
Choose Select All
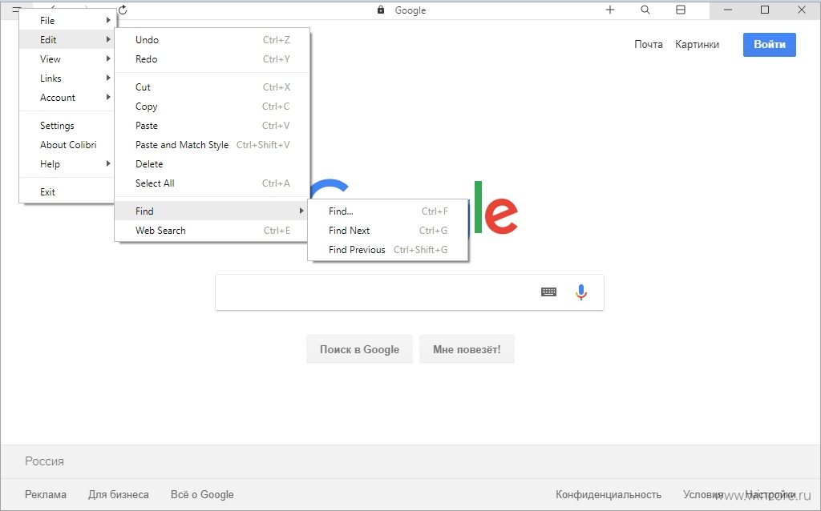pyautogui.click(x=212, y=183)
